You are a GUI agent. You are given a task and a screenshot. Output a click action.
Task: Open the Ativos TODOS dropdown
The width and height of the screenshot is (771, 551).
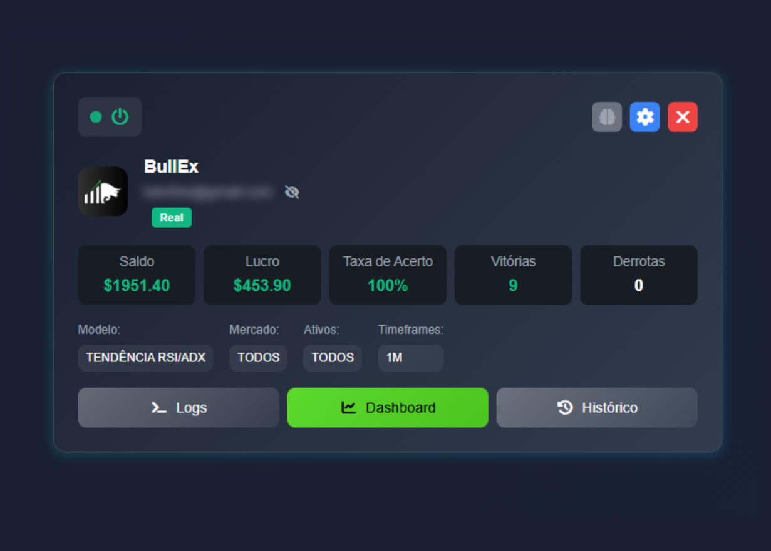click(x=333, y=358)
